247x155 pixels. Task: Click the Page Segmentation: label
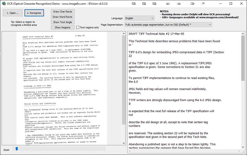[112, 25]
